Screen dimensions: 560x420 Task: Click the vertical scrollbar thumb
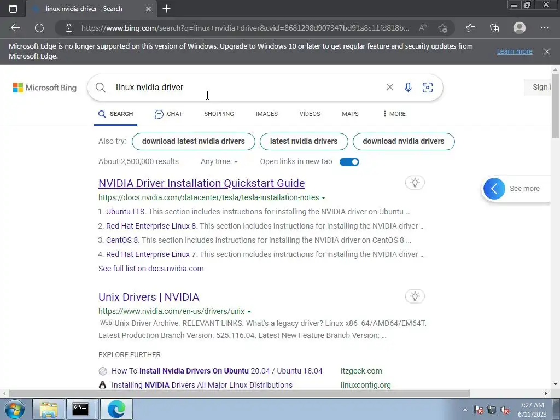(x=555, y=106)
